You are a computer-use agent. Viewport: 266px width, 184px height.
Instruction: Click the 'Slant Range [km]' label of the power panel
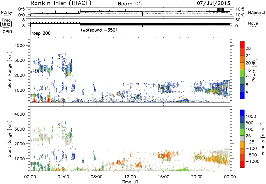pos(9,70)
